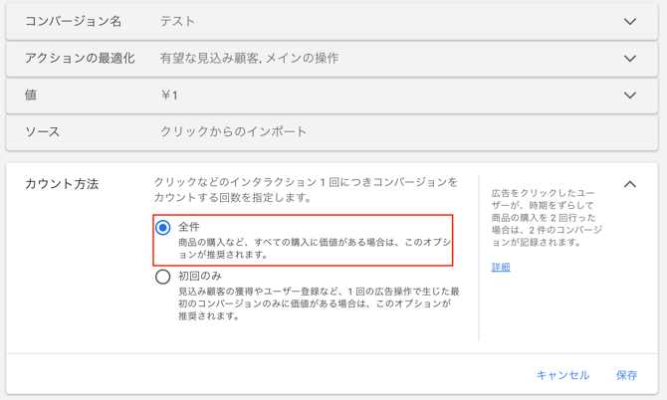Click the カウント方法 section heading
This screenshot has width=667, height=400.
62,184
